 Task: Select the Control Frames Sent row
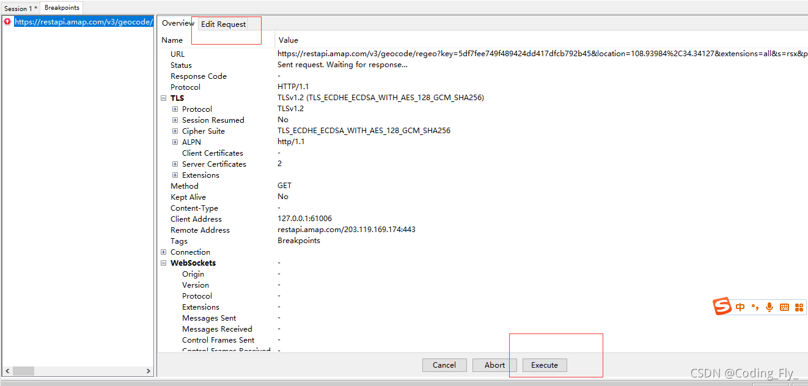483,340
